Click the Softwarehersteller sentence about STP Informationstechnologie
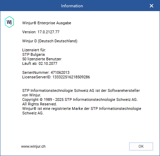160x156 pixels. (81, 93)
